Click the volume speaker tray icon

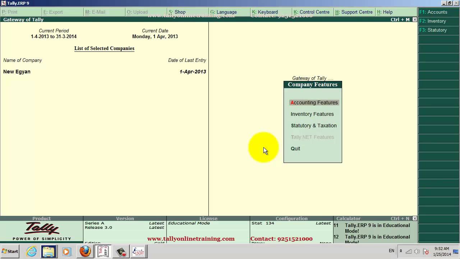point(417,251)
